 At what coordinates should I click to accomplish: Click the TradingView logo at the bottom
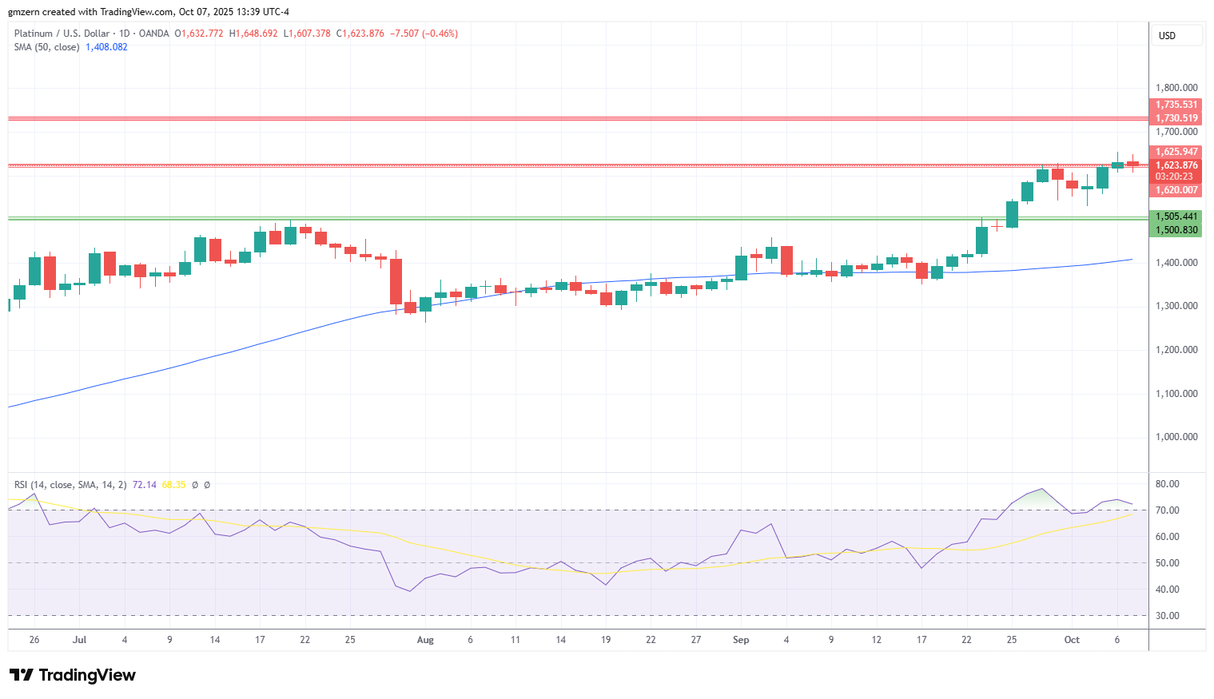click(73, 675)
